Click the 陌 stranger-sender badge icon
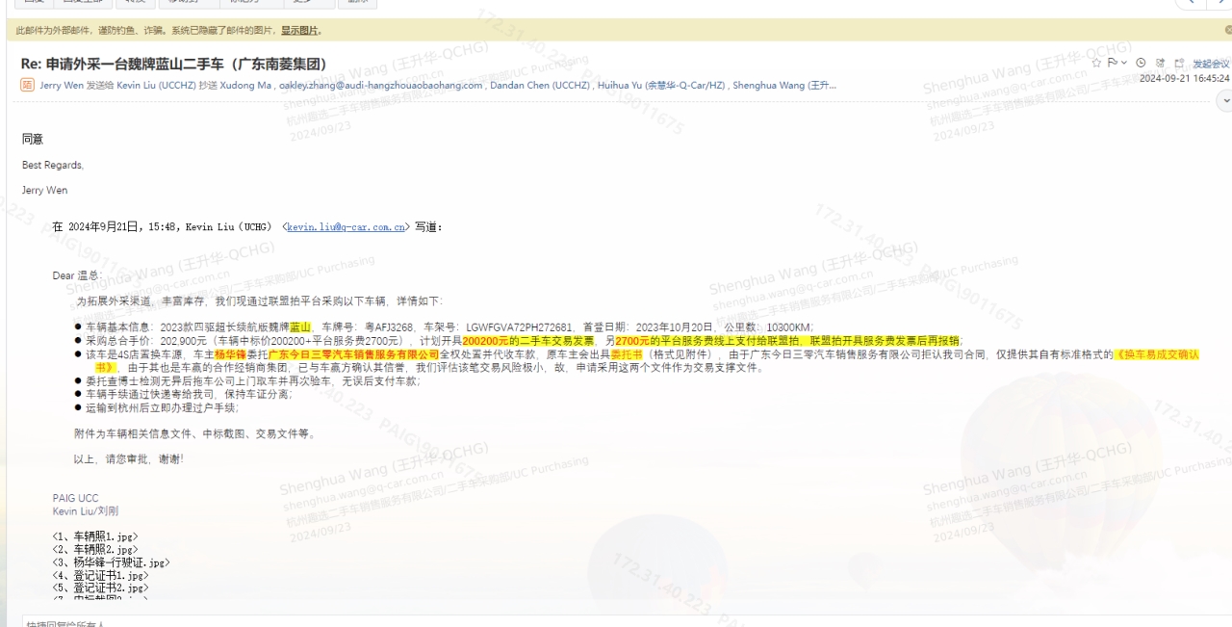Image resolution: width=1232 pixels, height=627 pixels. click(x=27, y=85)
